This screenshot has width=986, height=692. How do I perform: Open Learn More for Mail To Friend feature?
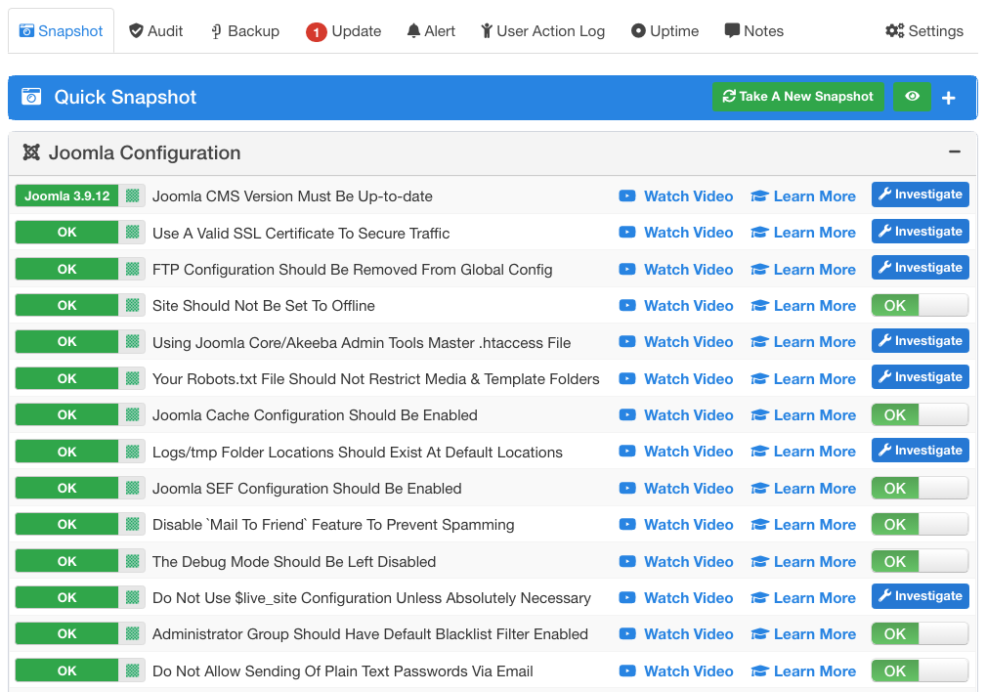click(x=803, y=525)
